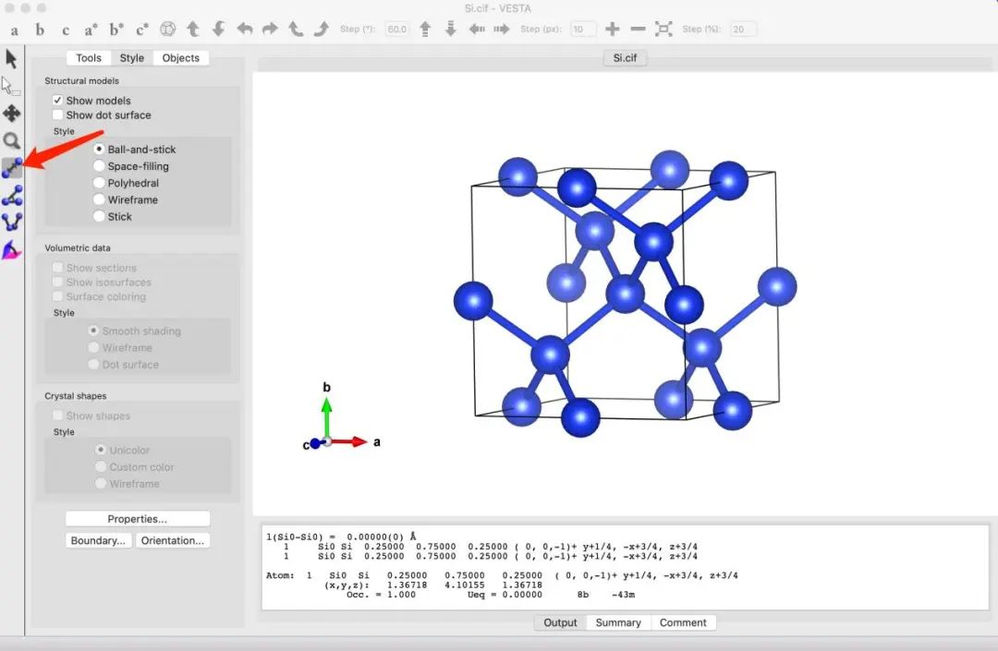Toggle Show sections checkbox
998x651 pixels.
click(x=57, y=268)
